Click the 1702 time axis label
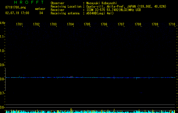 (x=36, y=24)
